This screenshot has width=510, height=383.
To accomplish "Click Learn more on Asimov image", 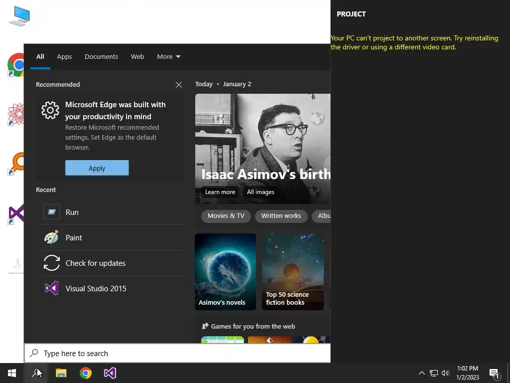I will (220, 192).
